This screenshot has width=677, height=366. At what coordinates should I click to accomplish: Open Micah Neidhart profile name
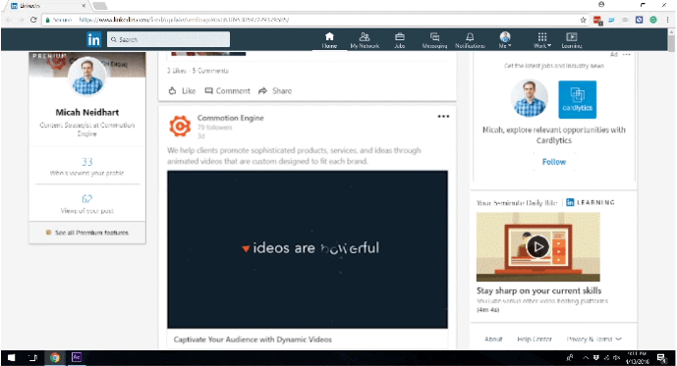[x=87, y=112]
